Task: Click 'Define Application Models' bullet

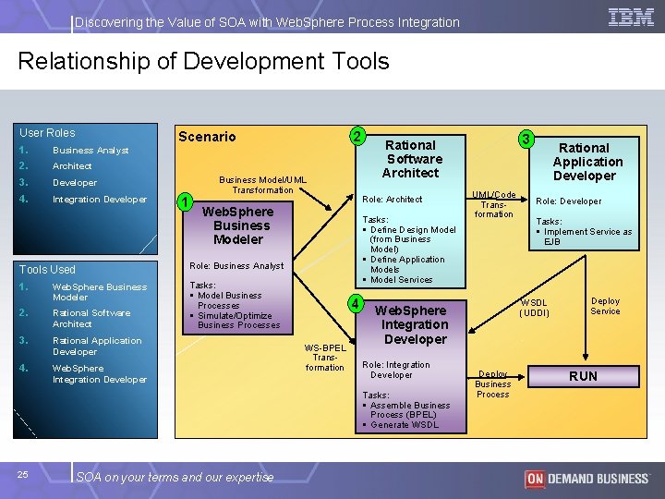Action: pyautogui.click(x=404, y=264)
